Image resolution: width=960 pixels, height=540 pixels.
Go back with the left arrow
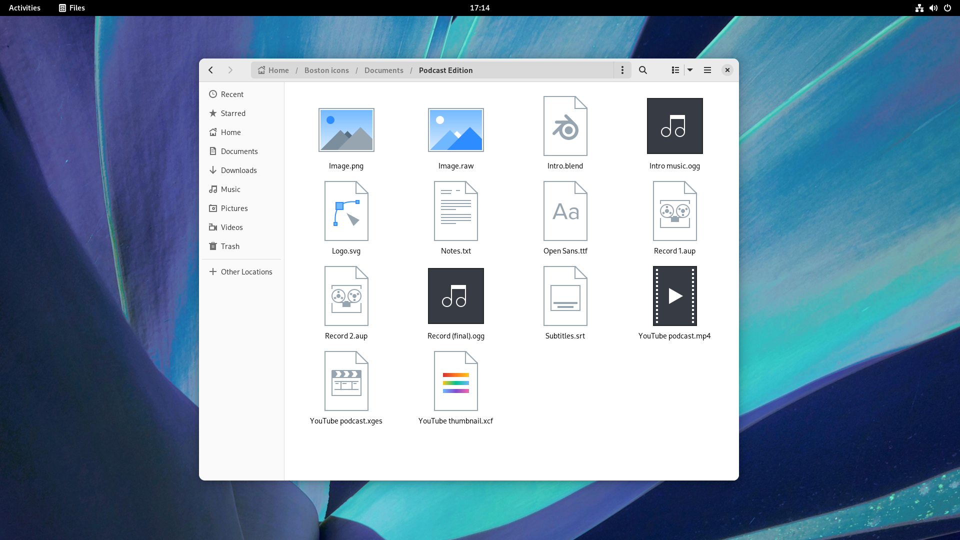click(x=211, y=70)
